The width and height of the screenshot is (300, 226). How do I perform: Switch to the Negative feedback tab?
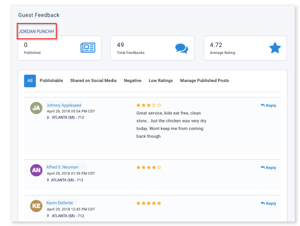pyautogui.click(x=133, y=81)
